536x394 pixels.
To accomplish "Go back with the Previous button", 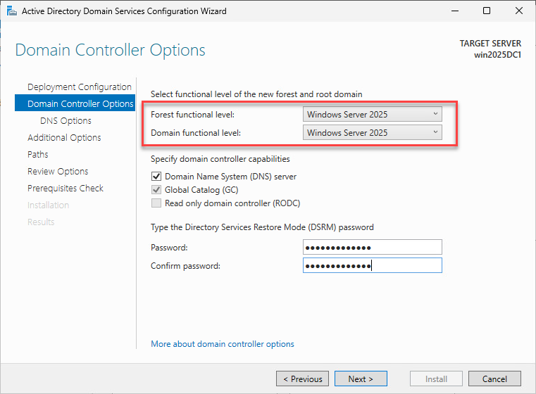I will tap(303, 379).
